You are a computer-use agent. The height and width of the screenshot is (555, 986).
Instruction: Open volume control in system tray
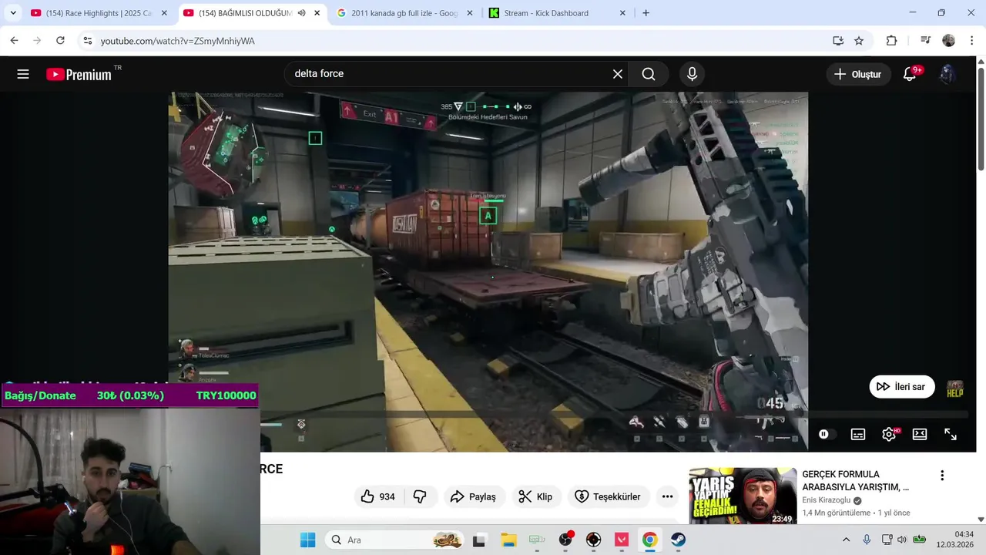(x=901, y=540)
